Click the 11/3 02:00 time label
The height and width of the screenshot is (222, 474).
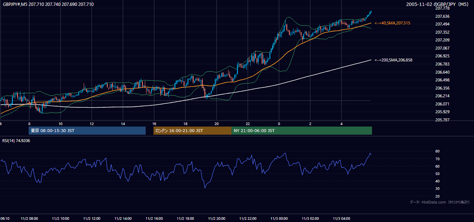pyautogui.click(x=310, y=219)
